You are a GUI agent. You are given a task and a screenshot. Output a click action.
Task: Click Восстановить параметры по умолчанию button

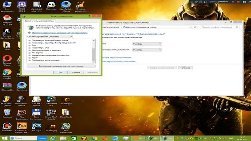pyautogui.click(x=61, y=66)
